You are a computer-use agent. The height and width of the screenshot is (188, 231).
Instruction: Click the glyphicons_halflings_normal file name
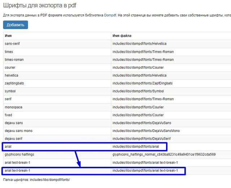164,155
